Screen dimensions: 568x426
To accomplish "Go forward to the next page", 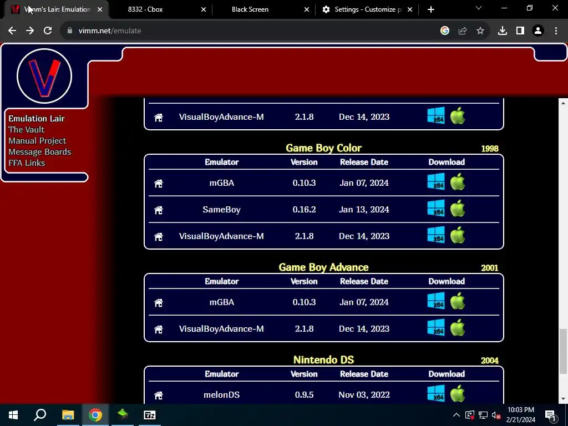I will [30, 31].
